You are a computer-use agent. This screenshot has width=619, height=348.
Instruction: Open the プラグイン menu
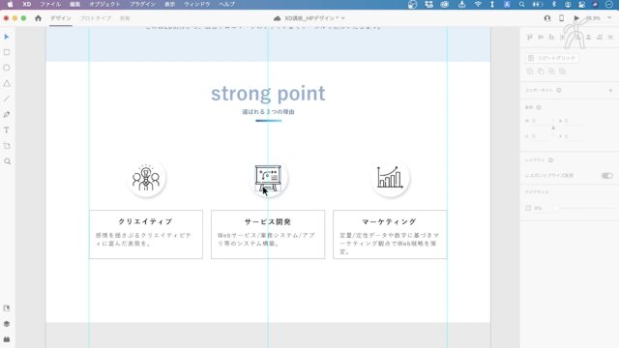pyautogui.click(x=143, y=4)
